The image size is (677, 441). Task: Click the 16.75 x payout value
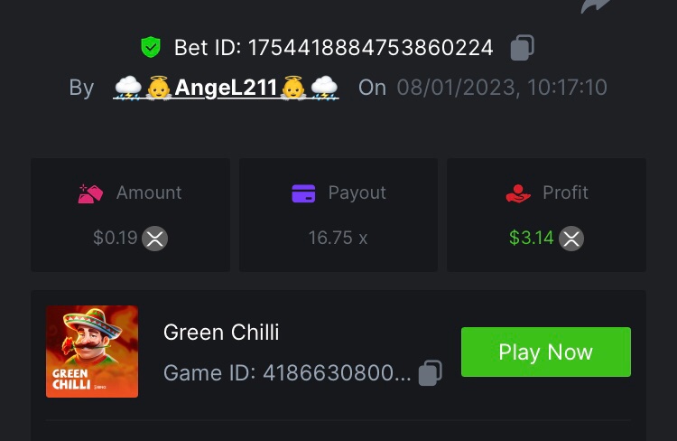338,238
